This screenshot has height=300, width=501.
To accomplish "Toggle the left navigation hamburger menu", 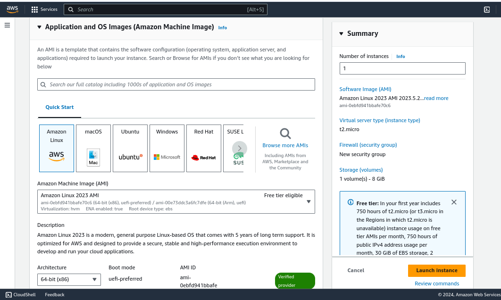I will tap(8, 25).
